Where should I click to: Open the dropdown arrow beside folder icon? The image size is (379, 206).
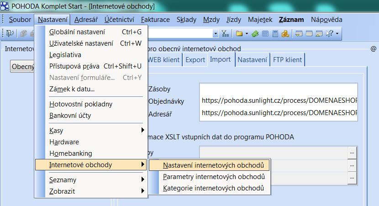pyautogui.click(x=247, y=34)
